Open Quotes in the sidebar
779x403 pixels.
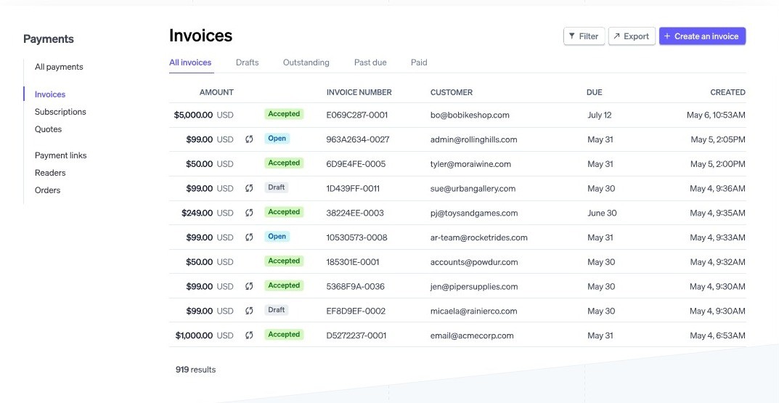[48, 129]
